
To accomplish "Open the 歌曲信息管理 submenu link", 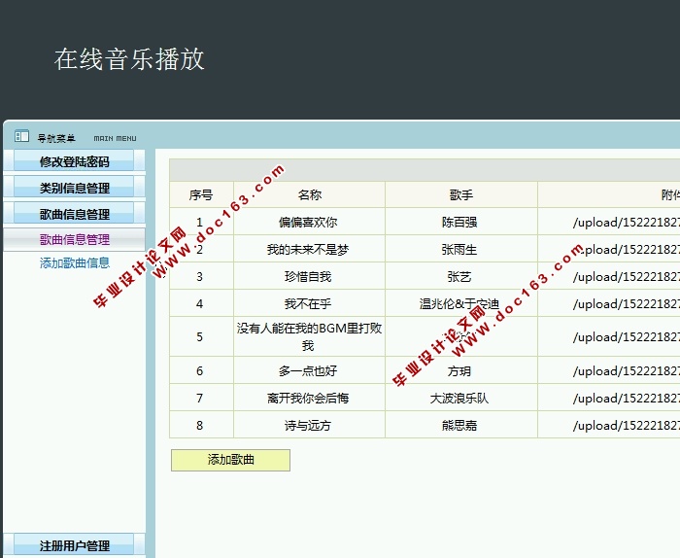I will point(75,239).
